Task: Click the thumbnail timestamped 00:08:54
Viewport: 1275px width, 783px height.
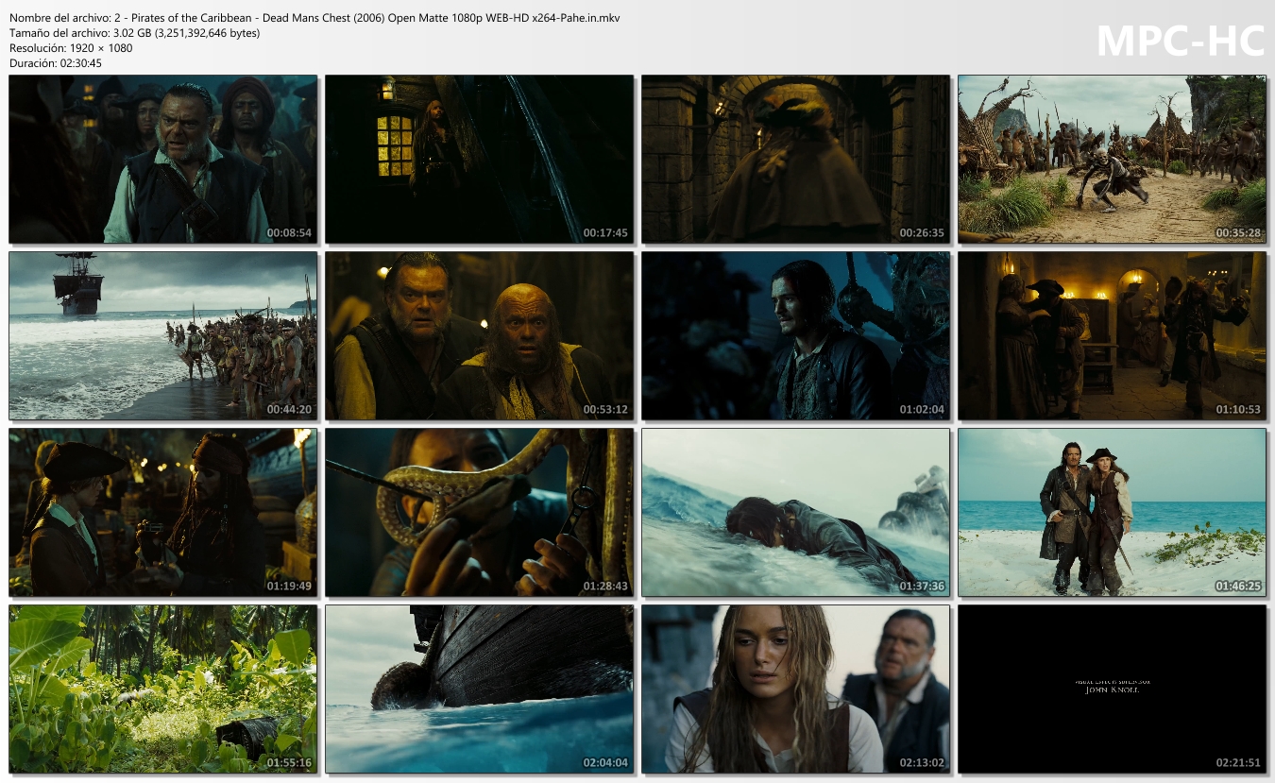Action: coord(162,160)
